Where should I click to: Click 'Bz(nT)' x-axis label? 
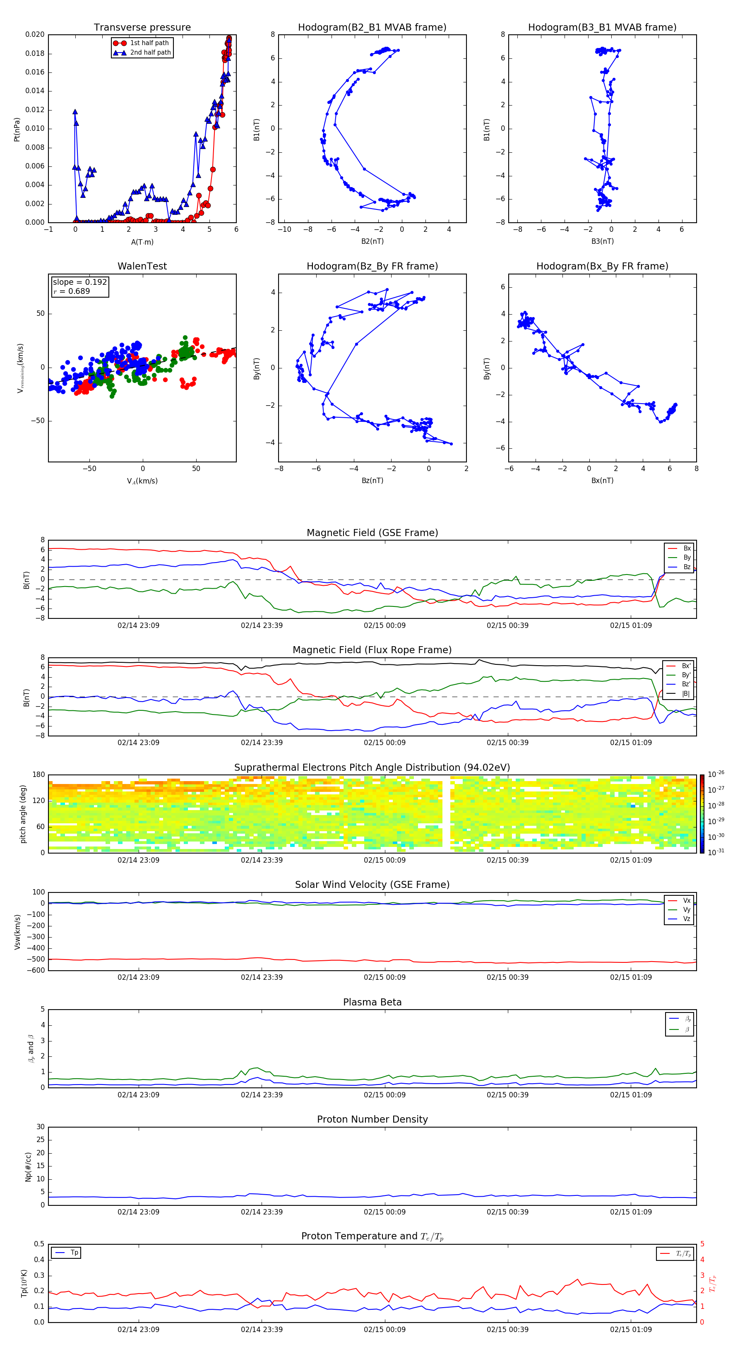pyautogui.click(x=372, y=481)
